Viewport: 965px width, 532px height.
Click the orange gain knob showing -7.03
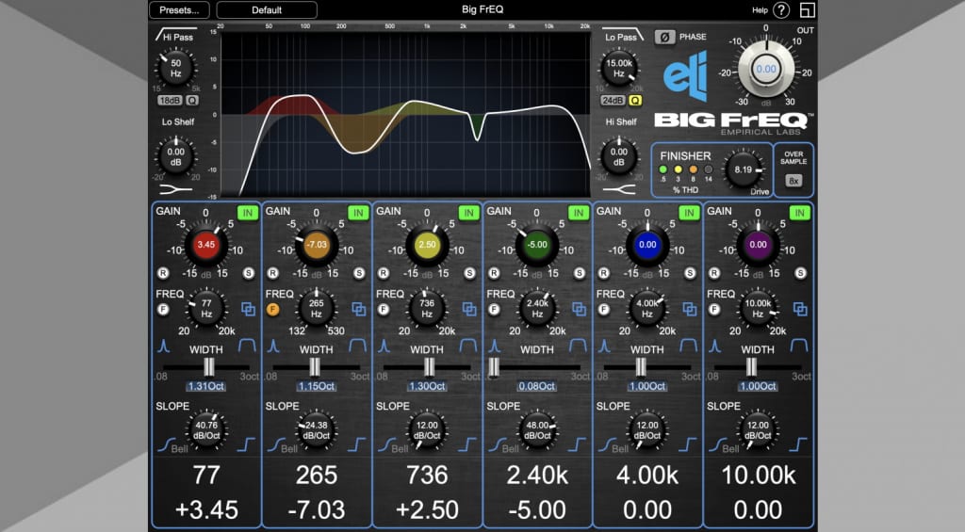pos(317,245)
